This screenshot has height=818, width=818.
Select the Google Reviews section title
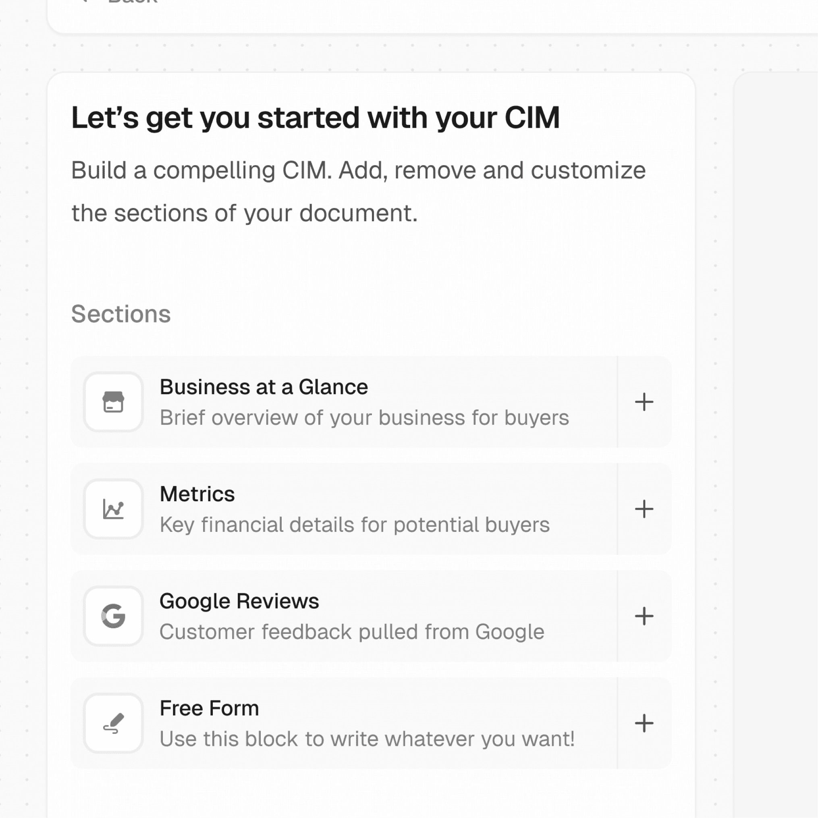point(239,601)
